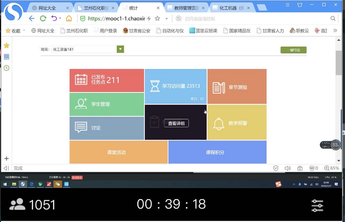Go to browser home page icon

(69, 18)
